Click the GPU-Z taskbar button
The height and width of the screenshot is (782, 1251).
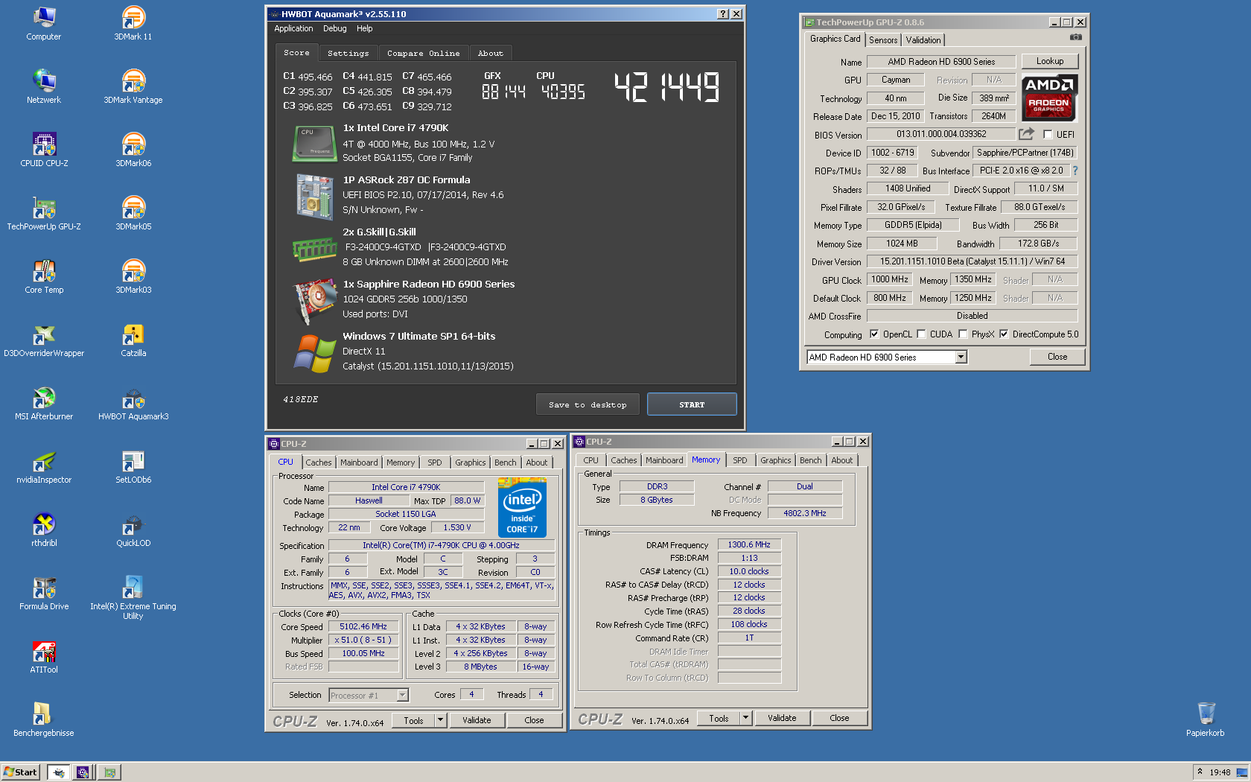point(109,772)
